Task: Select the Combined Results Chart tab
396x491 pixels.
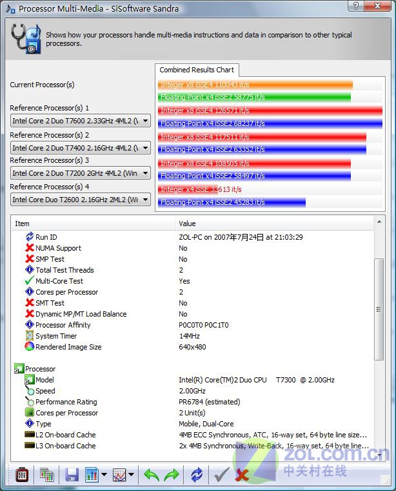Action: point(197,70)
